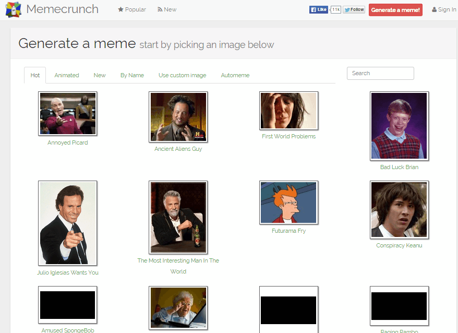
Task: Switch to the New tab below heading
Action: (100, 75)
